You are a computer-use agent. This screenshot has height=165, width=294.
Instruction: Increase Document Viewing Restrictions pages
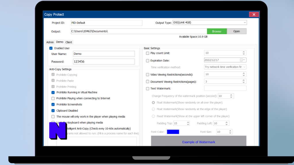pos(243,80)
